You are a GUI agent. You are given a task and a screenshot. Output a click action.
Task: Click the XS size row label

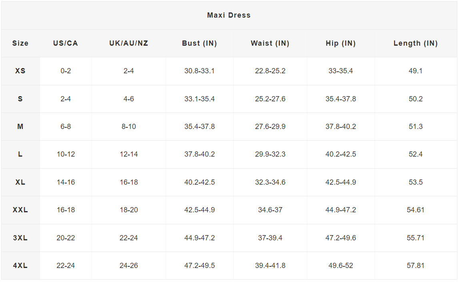(20, 71)
